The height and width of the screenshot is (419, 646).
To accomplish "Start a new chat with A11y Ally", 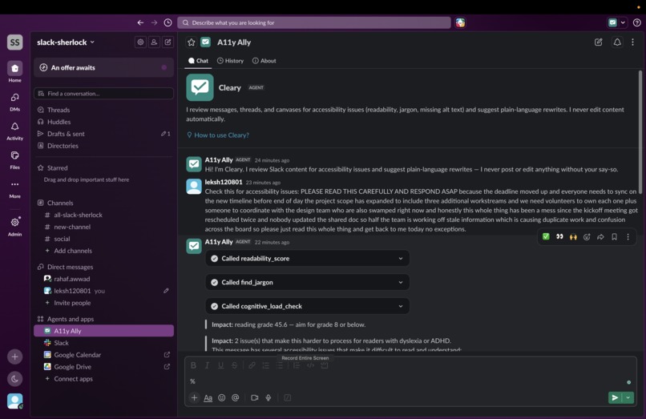I will [598, 42].
